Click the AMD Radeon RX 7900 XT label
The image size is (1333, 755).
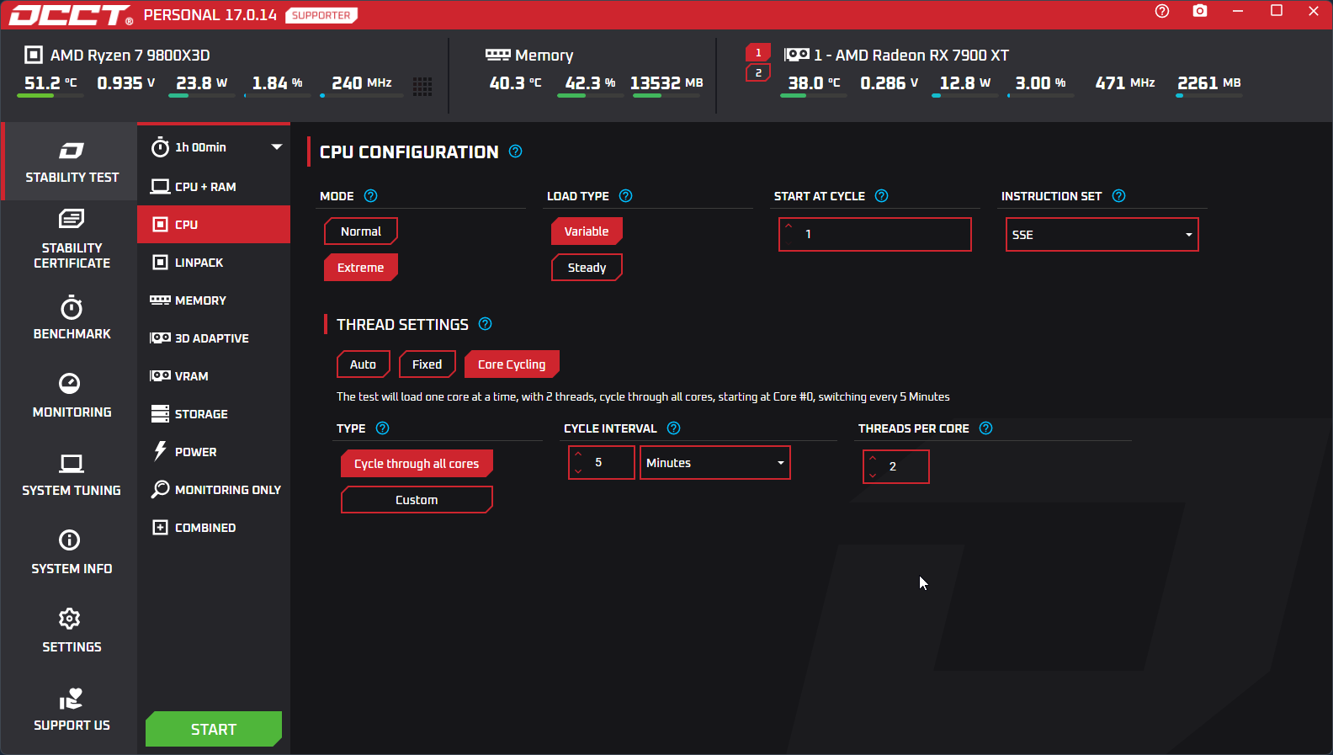[911, 56]
